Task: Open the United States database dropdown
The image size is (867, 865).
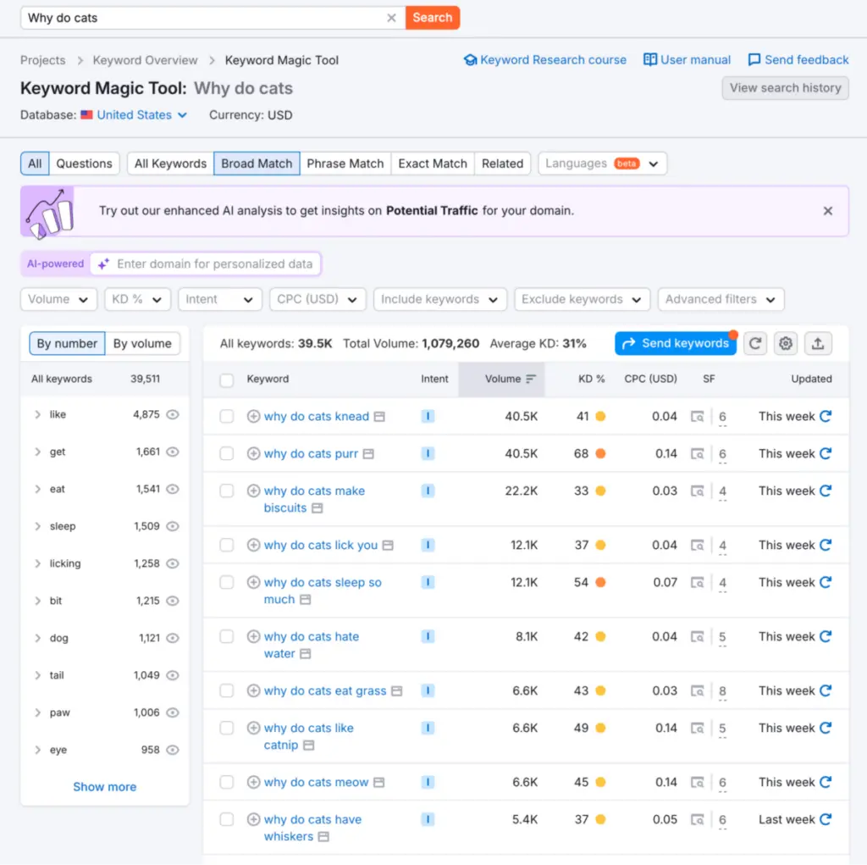Action: [141, 115]
